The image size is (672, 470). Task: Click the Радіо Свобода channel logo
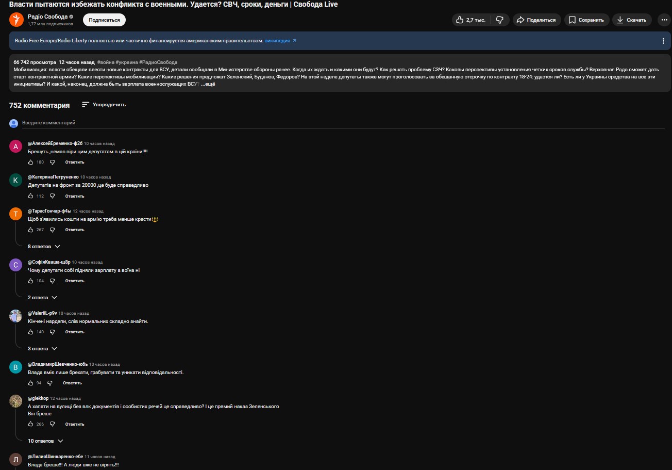click(16, 20)
